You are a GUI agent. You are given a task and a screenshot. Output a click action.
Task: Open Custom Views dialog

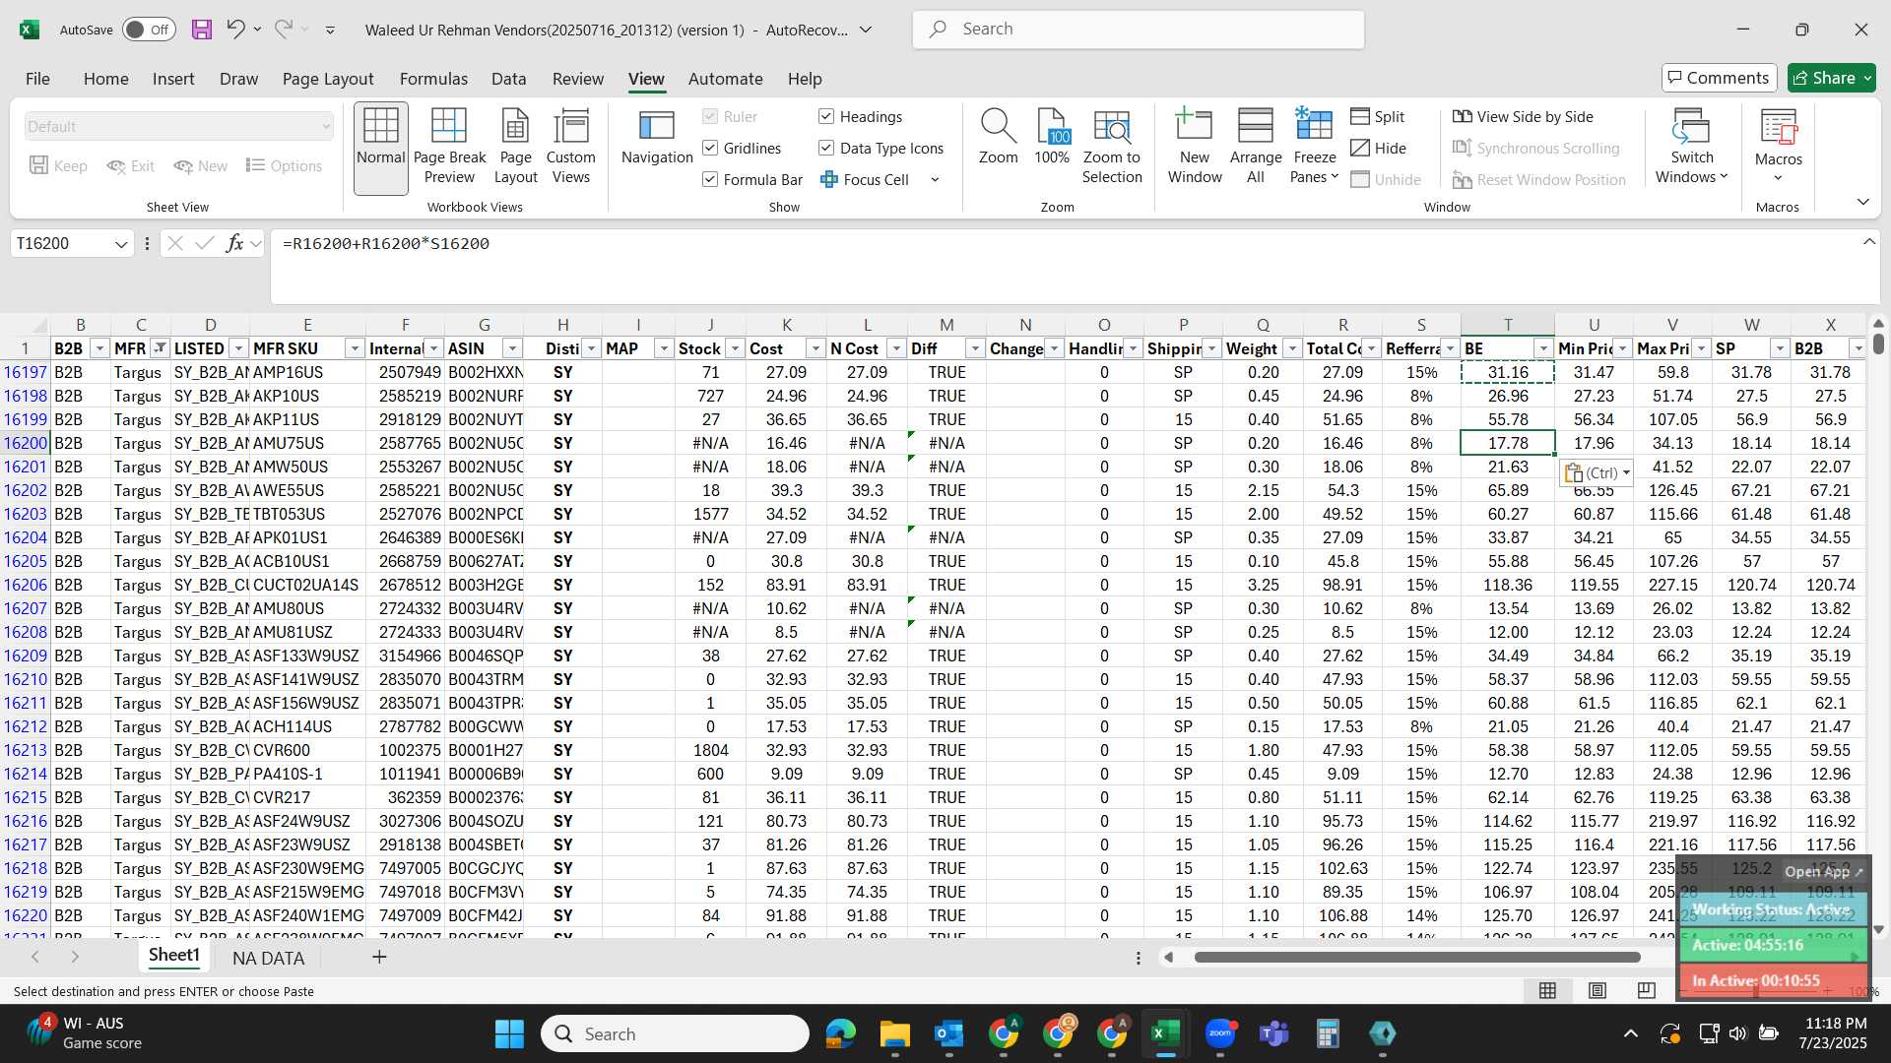coord(571,148)
